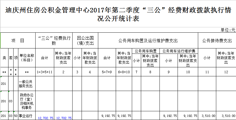Click the 项 目 header cell
The height and width of the screenshot is (120, 236).
(18, 41)
